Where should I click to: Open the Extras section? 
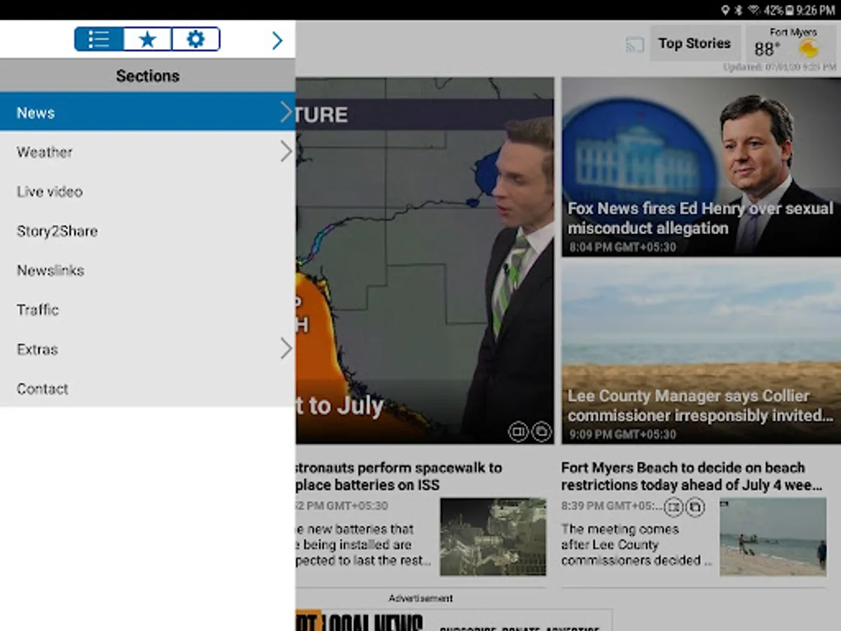147,348
